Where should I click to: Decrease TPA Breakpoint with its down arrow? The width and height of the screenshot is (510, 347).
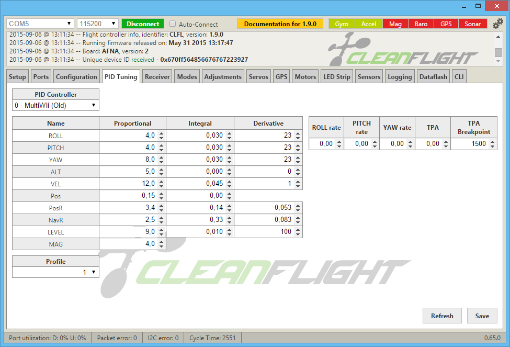(x=492, y=146)
